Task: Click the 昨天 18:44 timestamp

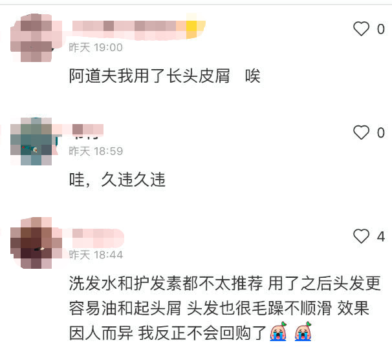Action: click(96, 255)
